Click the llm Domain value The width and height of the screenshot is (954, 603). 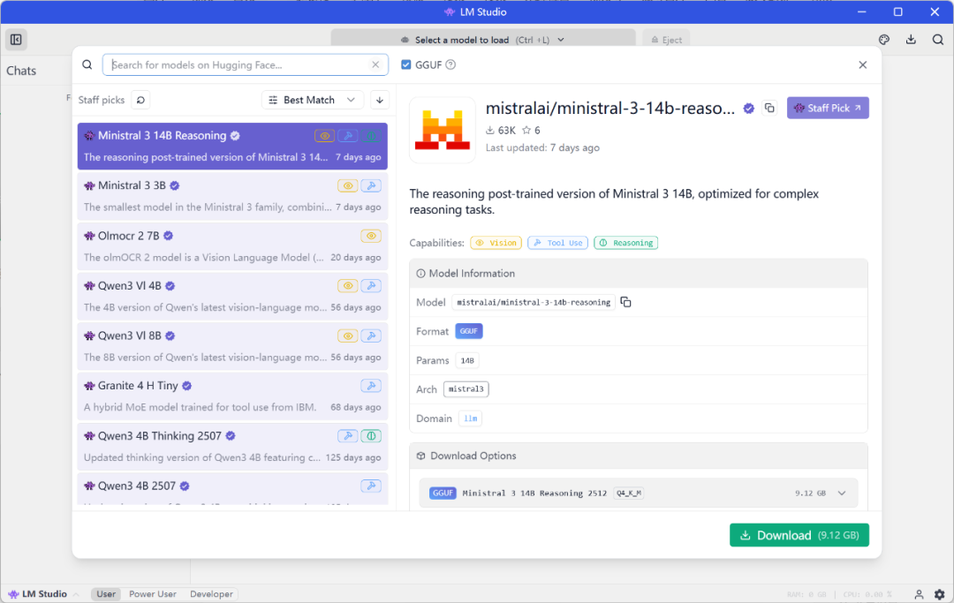470,418
